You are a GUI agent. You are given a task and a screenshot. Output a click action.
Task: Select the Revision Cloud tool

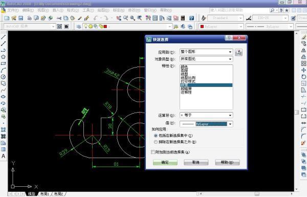(4, 83)
